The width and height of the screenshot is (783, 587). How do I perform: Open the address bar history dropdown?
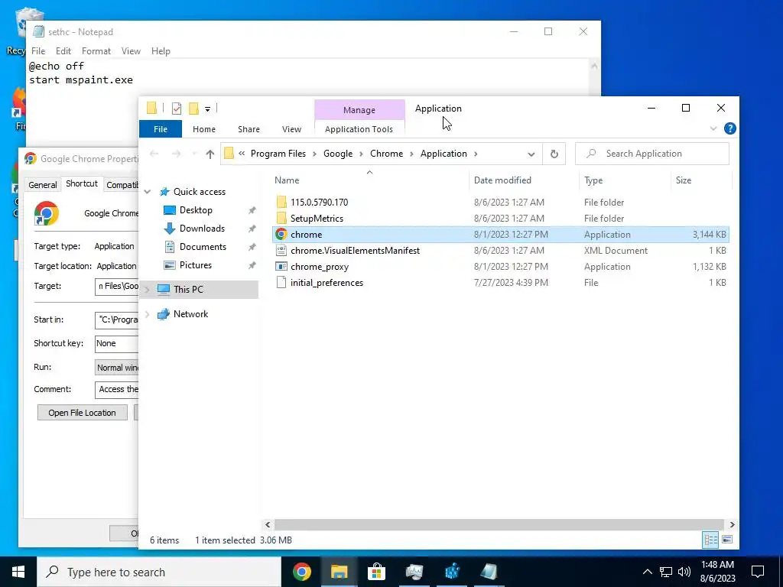[531, 154]
